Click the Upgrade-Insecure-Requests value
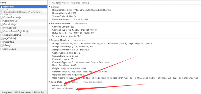The image size is (201, 94). [x=84, y=75]
